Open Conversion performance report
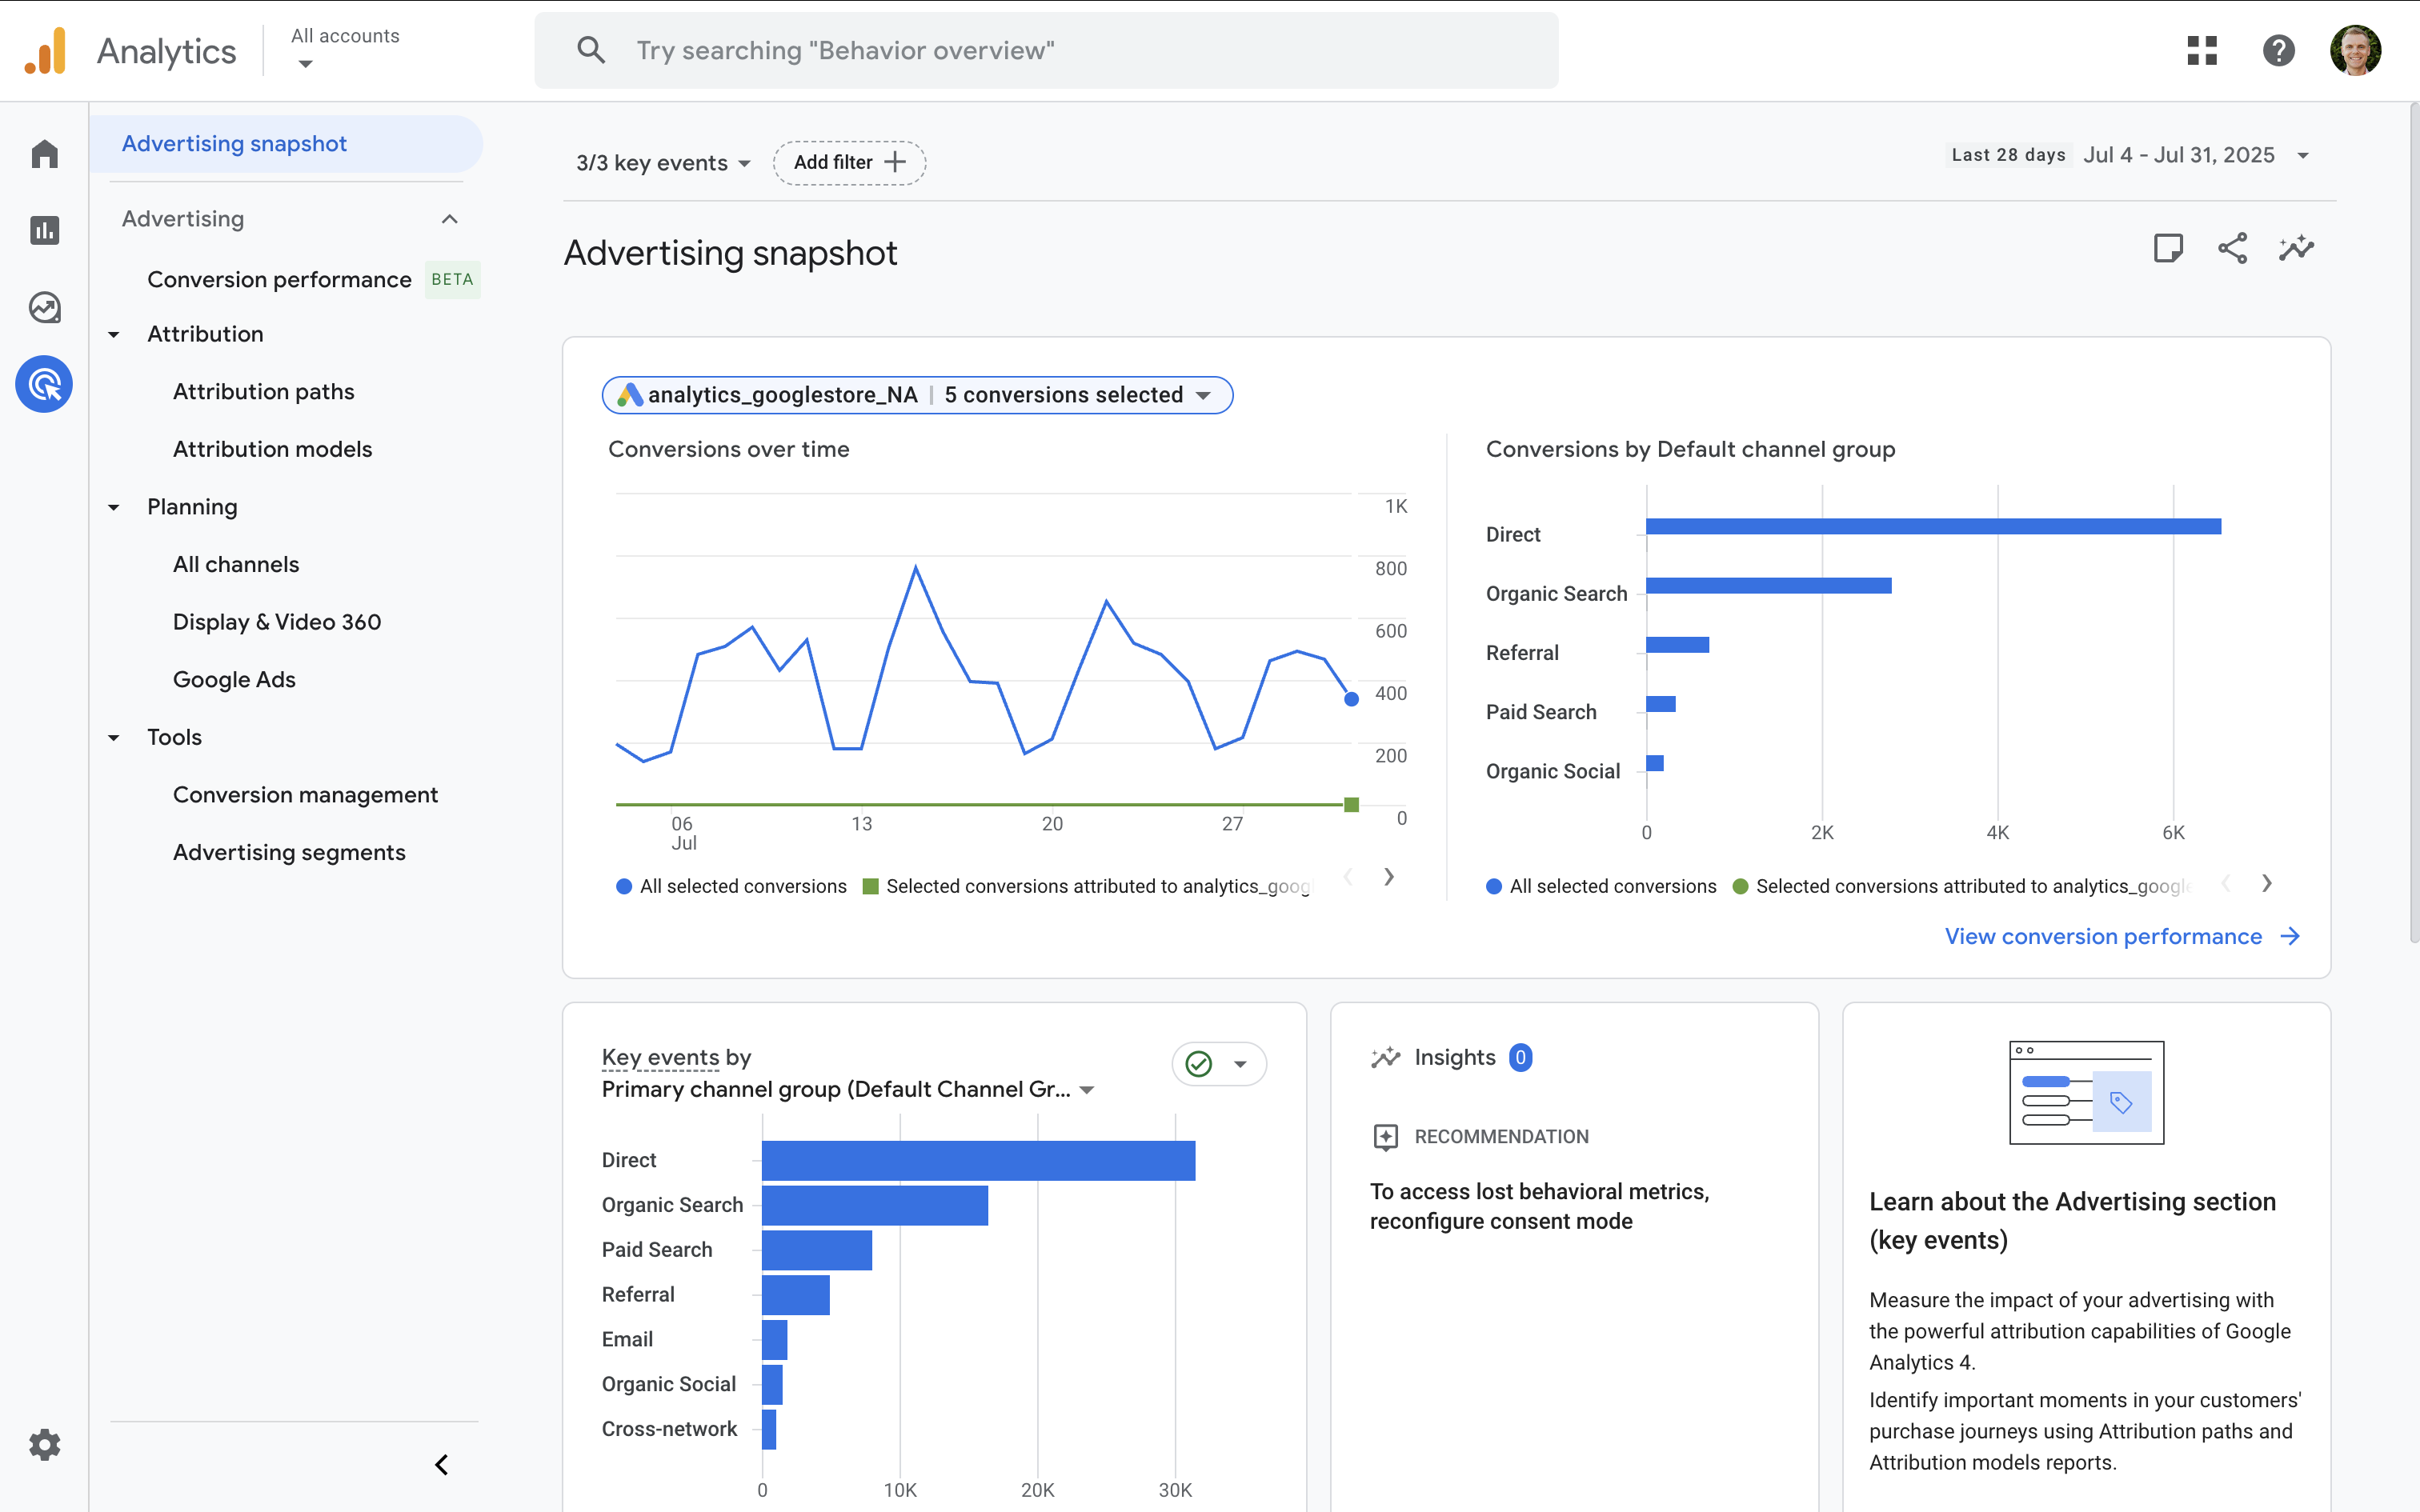 point(279,279)
